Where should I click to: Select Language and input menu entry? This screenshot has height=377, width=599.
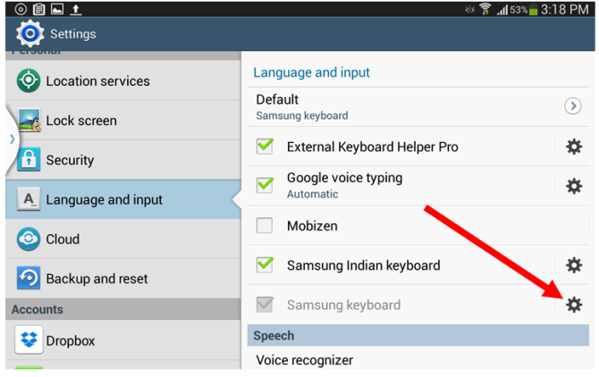(123, 199)
